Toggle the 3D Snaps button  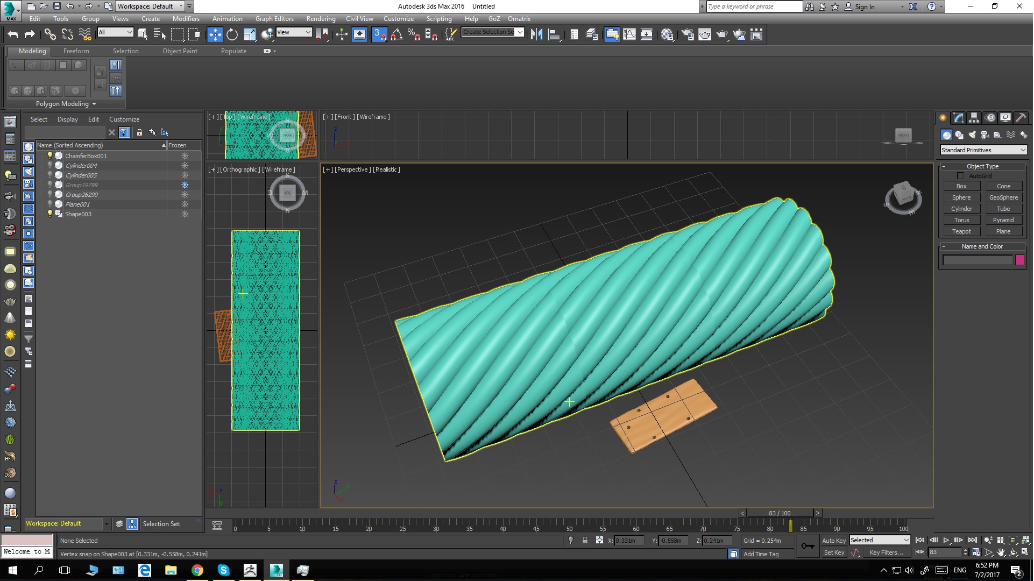(x=379, y=34)
